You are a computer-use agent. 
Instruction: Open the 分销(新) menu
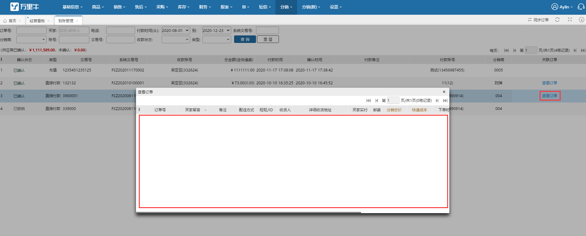311,7
